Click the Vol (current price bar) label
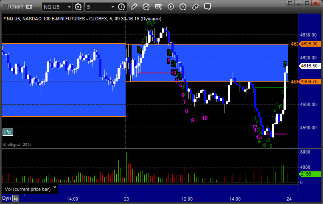This screenshot has width=323, height=204. [28, 189]
